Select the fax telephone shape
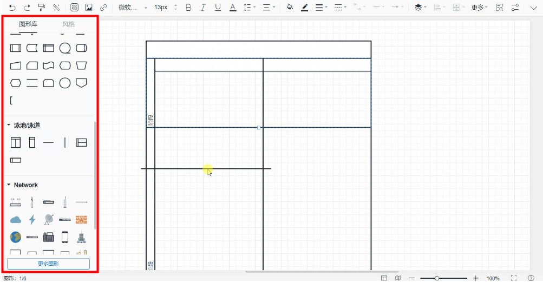The image size is (543, 282). point(49,237)
